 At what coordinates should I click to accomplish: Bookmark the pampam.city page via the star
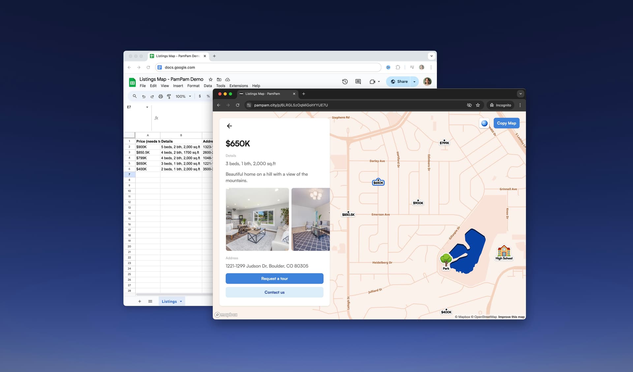(478, 105)
